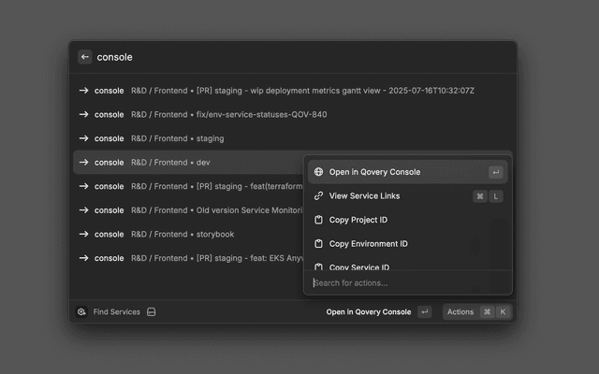
Task: Focus the Search for actions input field
Action: click(407, 283)
